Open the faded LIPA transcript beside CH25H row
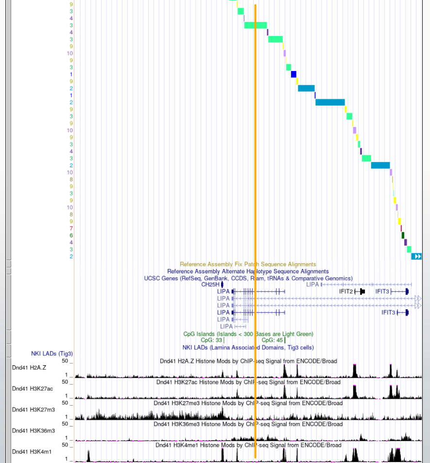This screenshot has width=430, height=463. [359, 285]
